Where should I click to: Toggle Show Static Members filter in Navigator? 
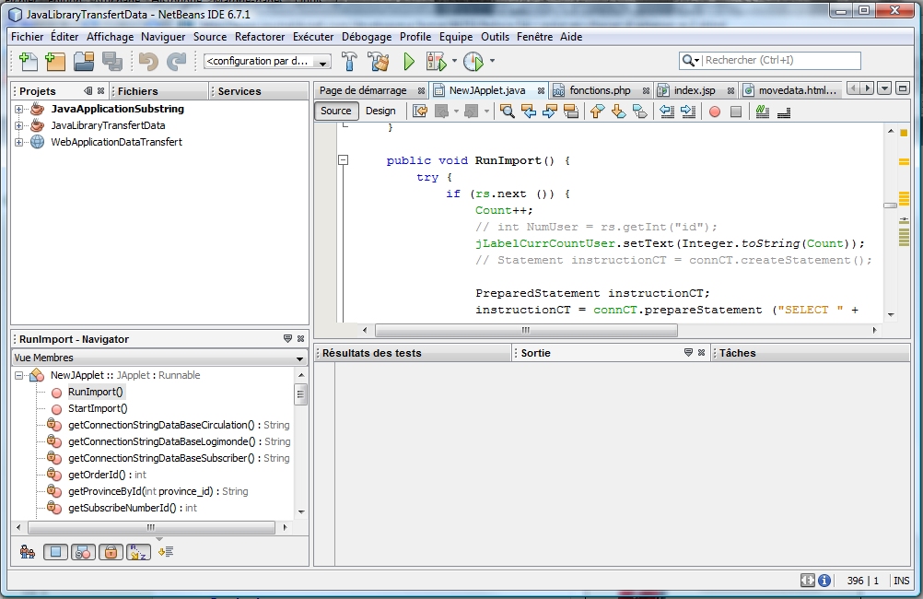pos(83,552)
